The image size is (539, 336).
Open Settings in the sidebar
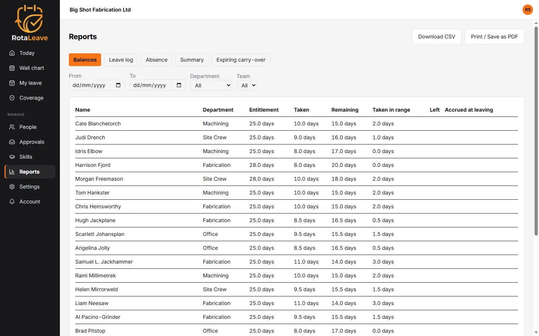click(30, 187)
